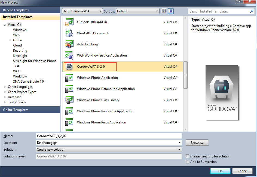Click the CordovaWP7_3_2_0 robot icon
257x177 pixels.
pyautogui.click(x=69, y=67)
